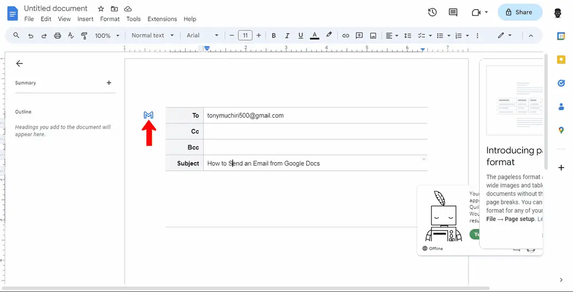This screenshot has height=292, width=573.
Task: Click the spell check icon
Action: (x=71, y=36)
